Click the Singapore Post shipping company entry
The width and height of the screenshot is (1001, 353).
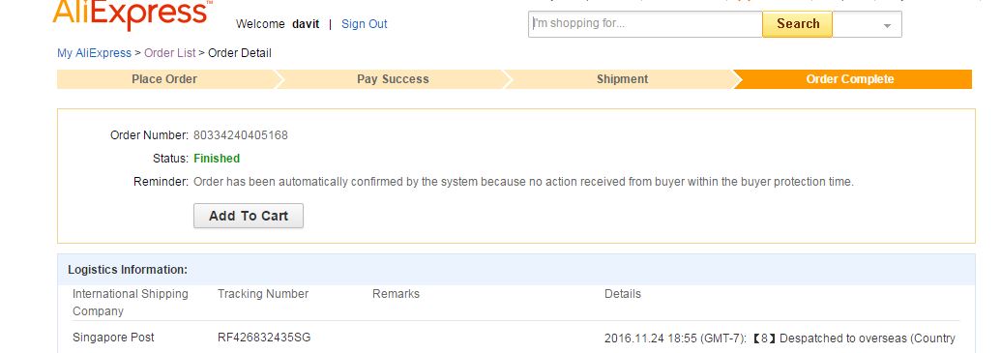click(113, 338)
